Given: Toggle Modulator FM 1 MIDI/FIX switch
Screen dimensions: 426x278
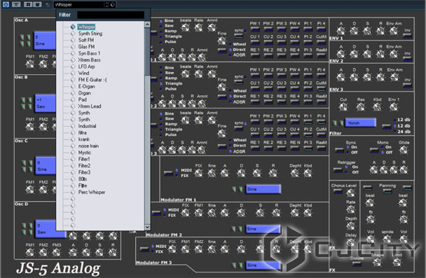Looking at the screenshot, I should (x=168, y=173).
